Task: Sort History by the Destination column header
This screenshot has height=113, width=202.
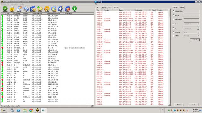Action: (x=142, y=10)
